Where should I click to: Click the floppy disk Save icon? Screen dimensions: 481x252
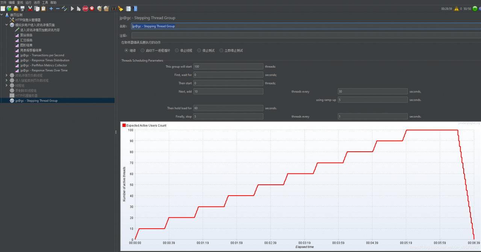click(x=22, y=8)
